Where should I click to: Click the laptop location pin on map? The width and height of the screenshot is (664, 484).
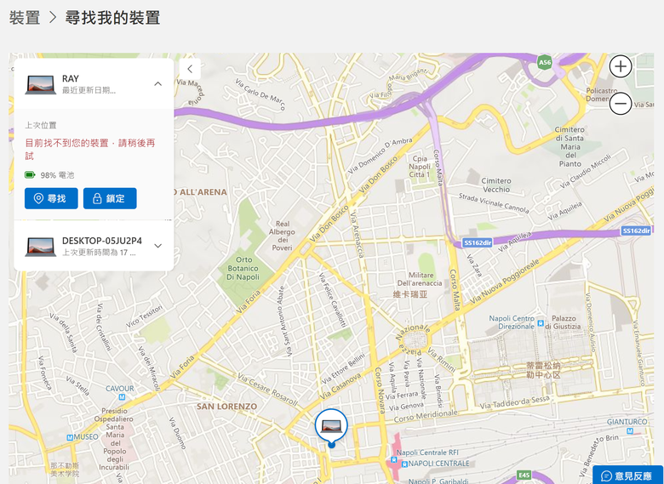click(331, 426)
